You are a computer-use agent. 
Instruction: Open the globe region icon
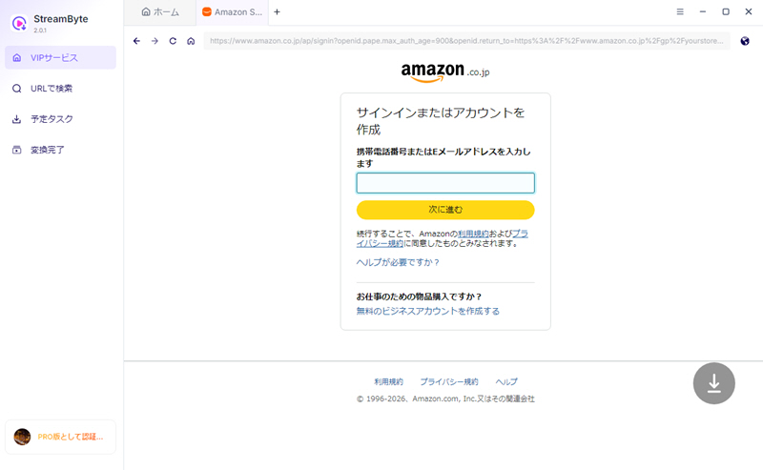tap(745, 41)
